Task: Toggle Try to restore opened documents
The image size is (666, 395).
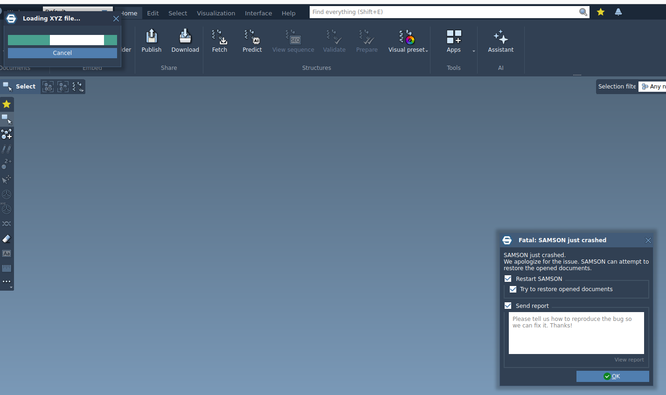Action: [513, 289]
